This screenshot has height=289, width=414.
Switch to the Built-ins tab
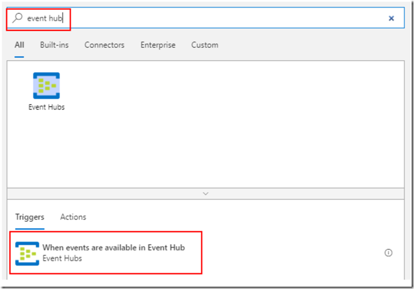coord(54,45)
